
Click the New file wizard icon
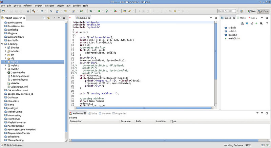click(4, 11)
